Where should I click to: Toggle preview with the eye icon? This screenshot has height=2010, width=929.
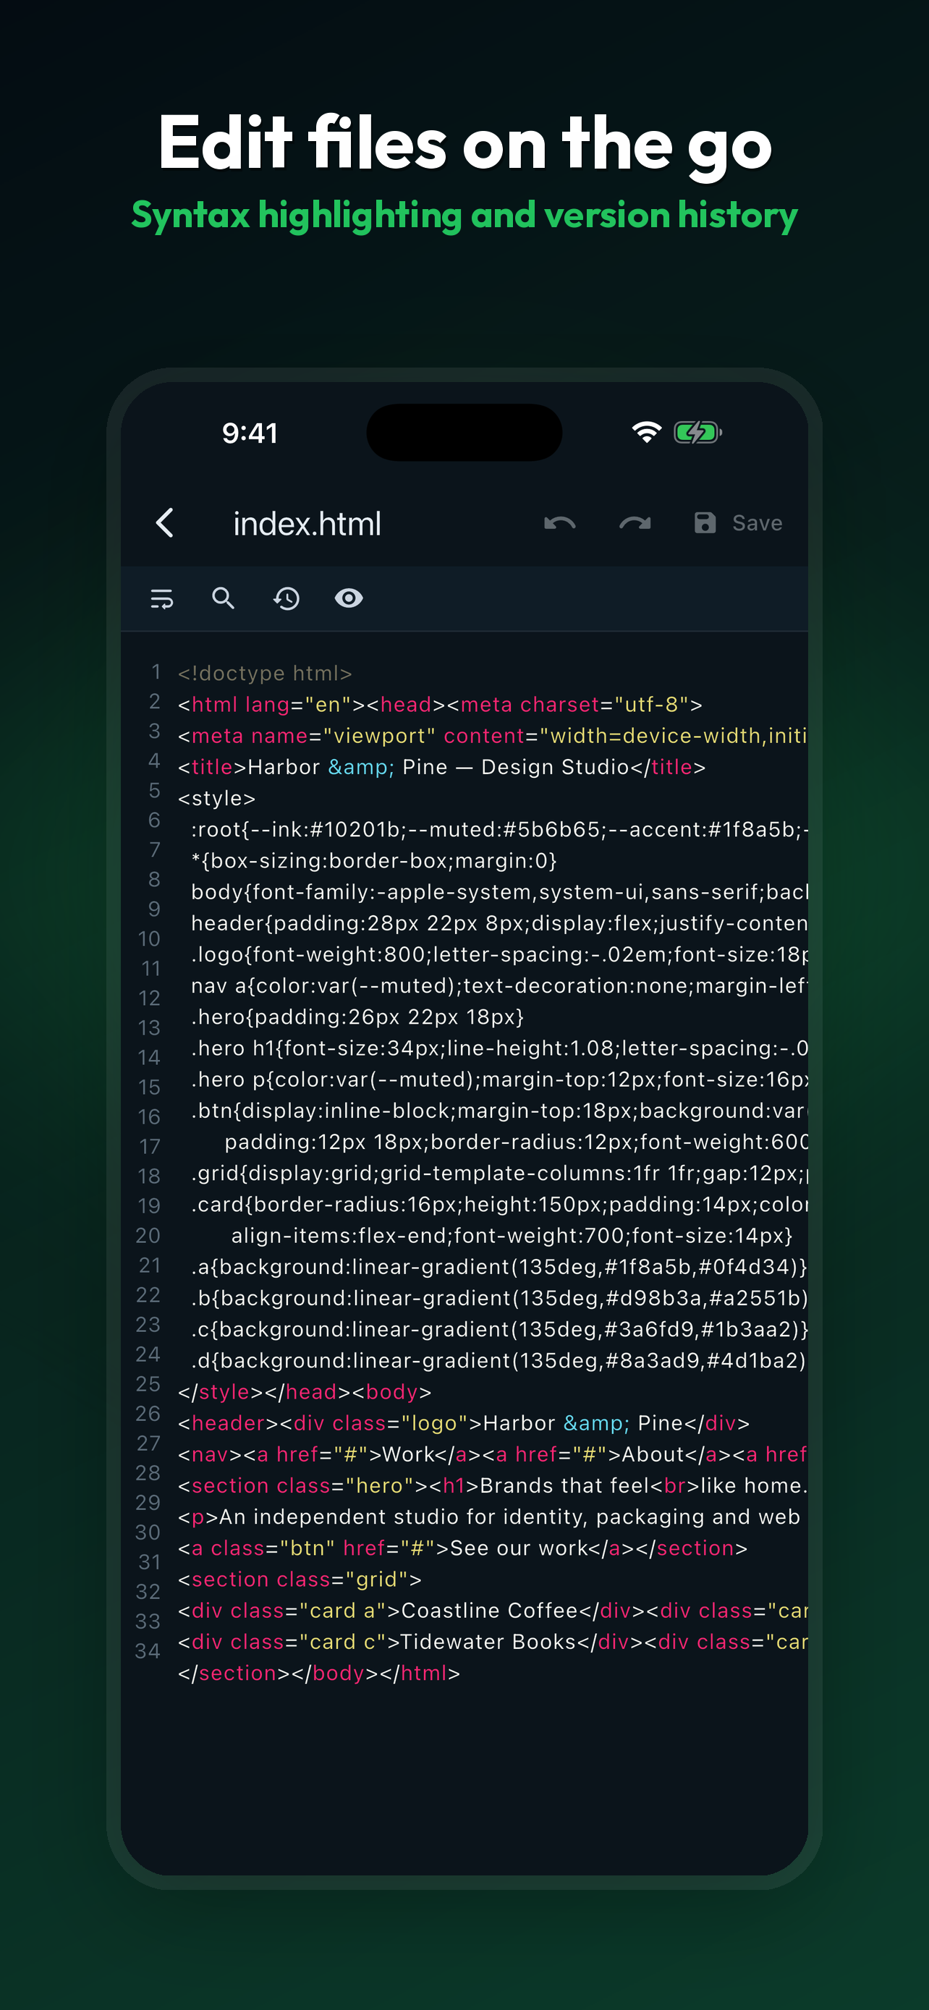[x=349, y=598]
